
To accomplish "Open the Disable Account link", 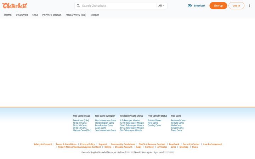I will click(124, 147).
